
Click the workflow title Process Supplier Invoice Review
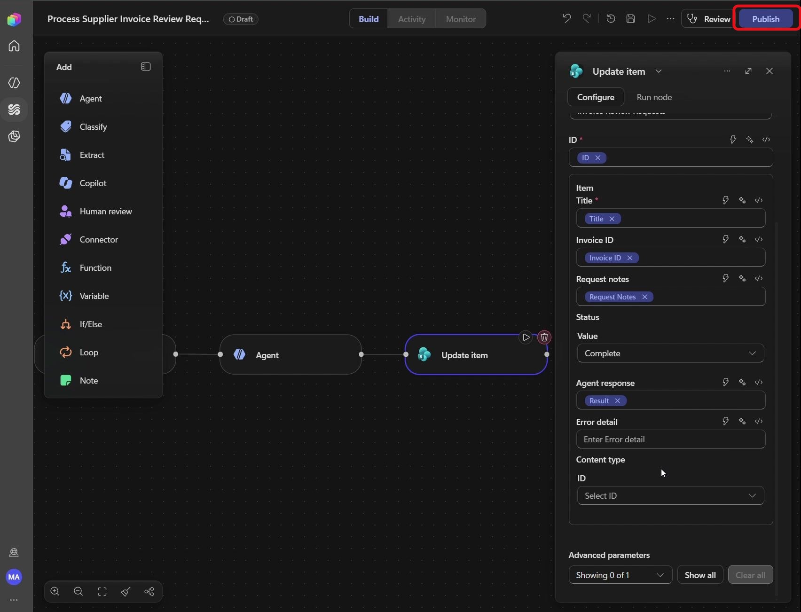[128, 19]
